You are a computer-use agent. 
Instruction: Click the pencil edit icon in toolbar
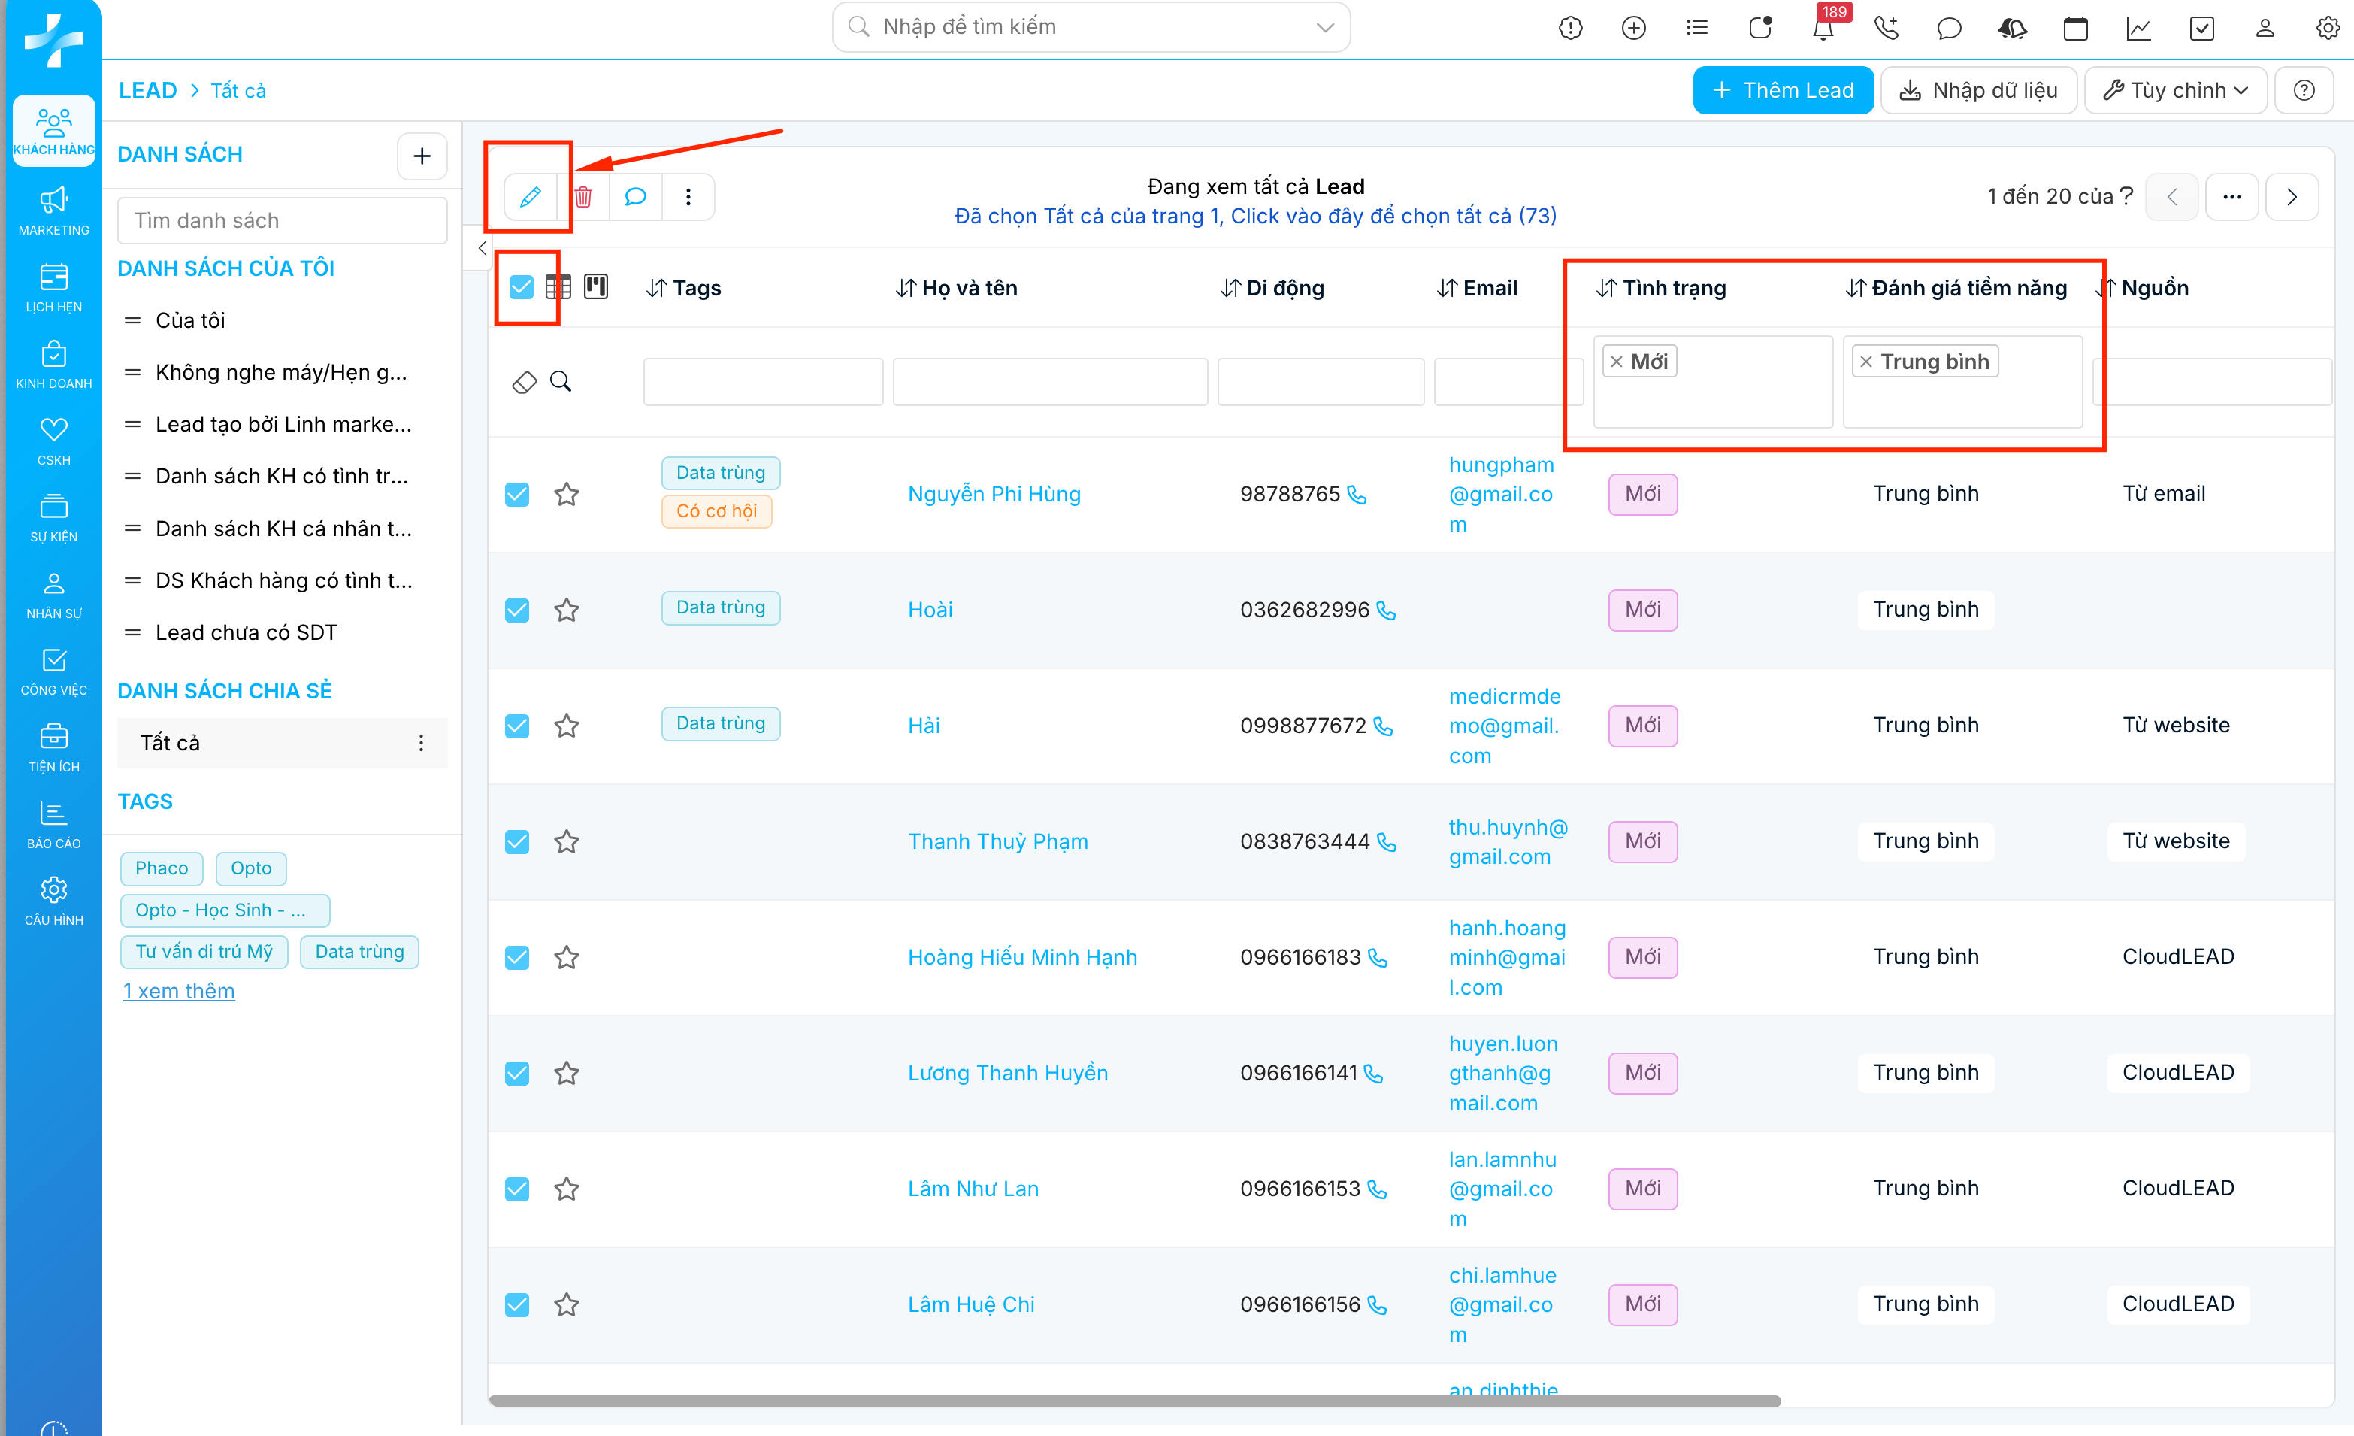coord(530,197)
